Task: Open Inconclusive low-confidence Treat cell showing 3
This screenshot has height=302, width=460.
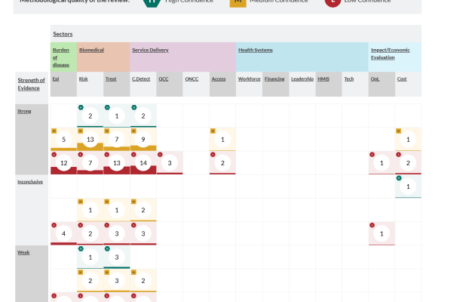Action: point(117,233)
